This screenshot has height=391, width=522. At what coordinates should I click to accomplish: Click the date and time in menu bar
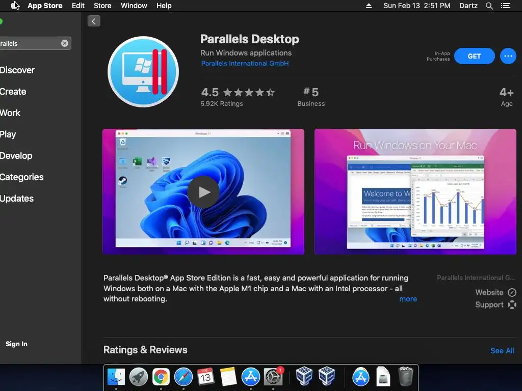point(416,6)
